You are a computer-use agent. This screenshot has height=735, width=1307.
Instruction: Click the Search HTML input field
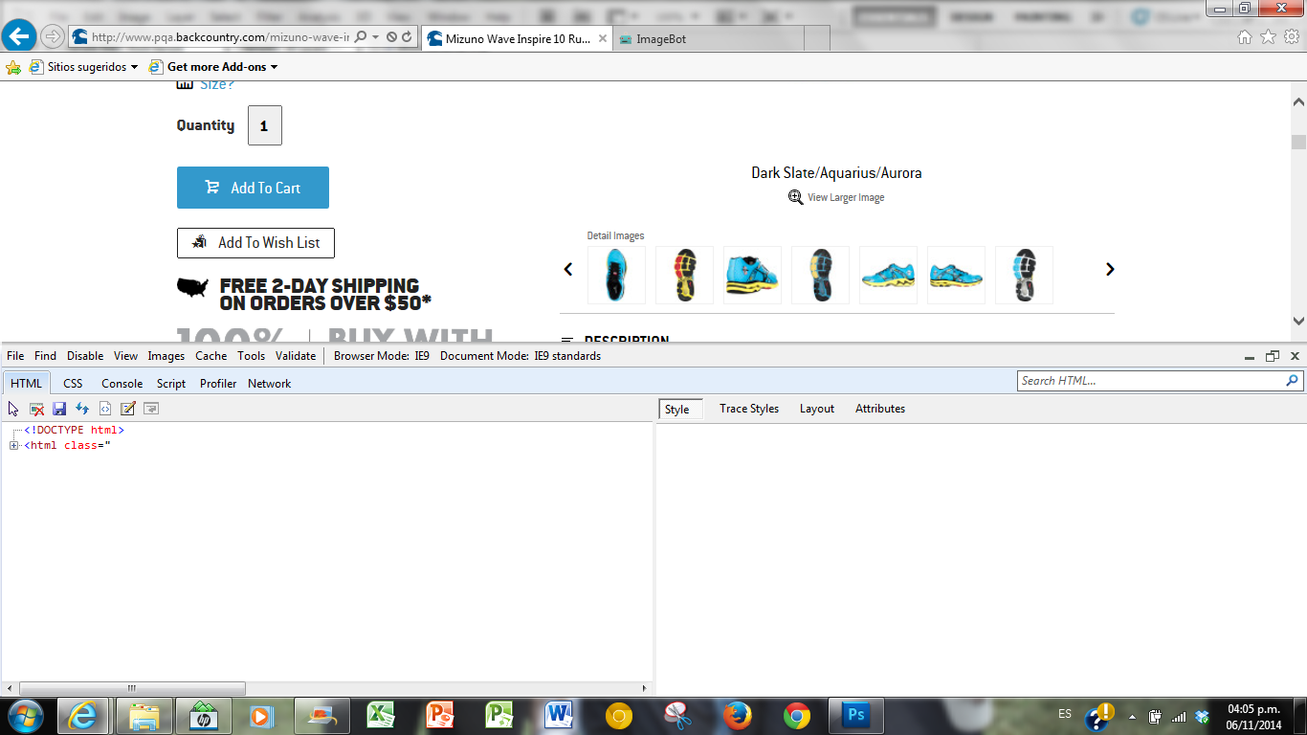1150,381
